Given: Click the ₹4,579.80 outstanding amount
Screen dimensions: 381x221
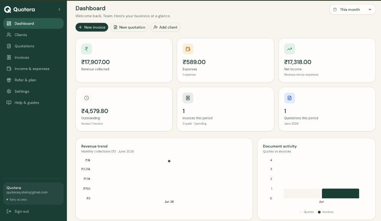Looking at the screenshot, I should [95, 111].
